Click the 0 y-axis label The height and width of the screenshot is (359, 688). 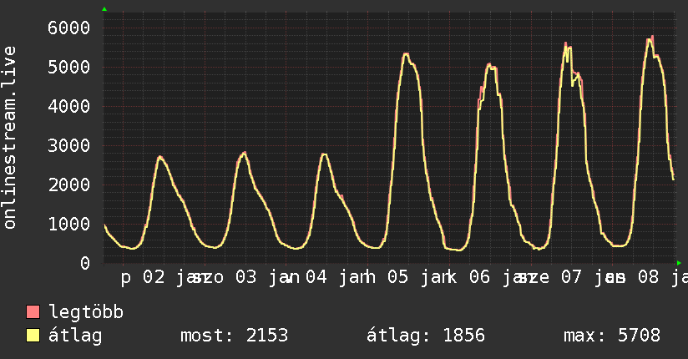click(x=85, y=263)
